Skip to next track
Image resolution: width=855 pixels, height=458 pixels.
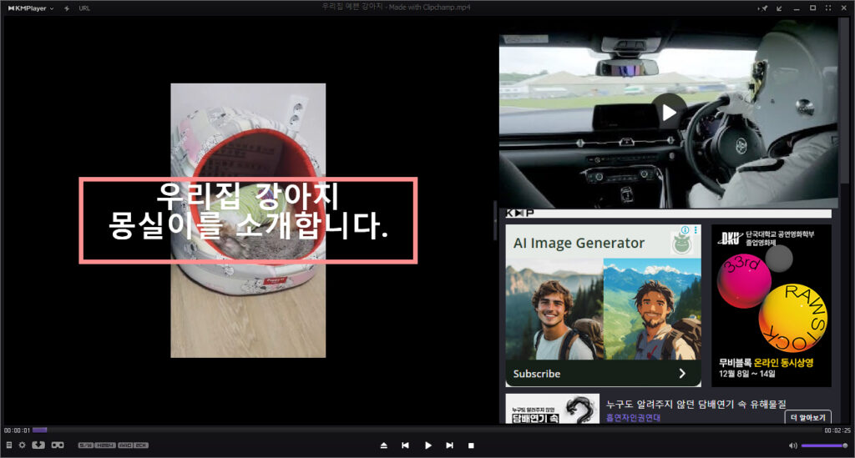click(x=449, y=445)
